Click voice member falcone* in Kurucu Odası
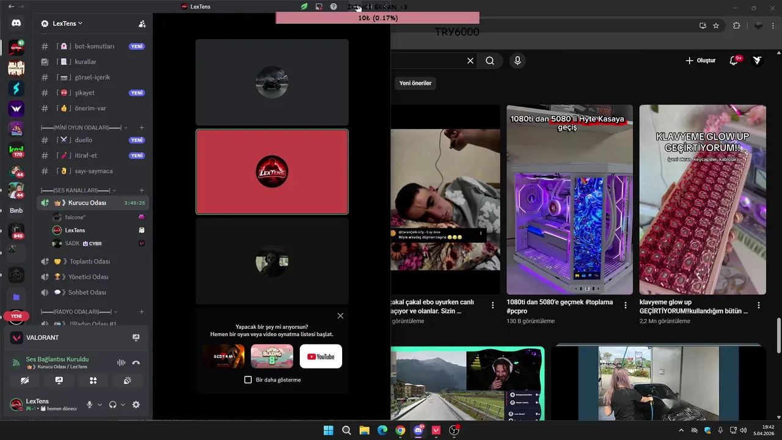Screen dimensions: 782x440 click(99, 217)
